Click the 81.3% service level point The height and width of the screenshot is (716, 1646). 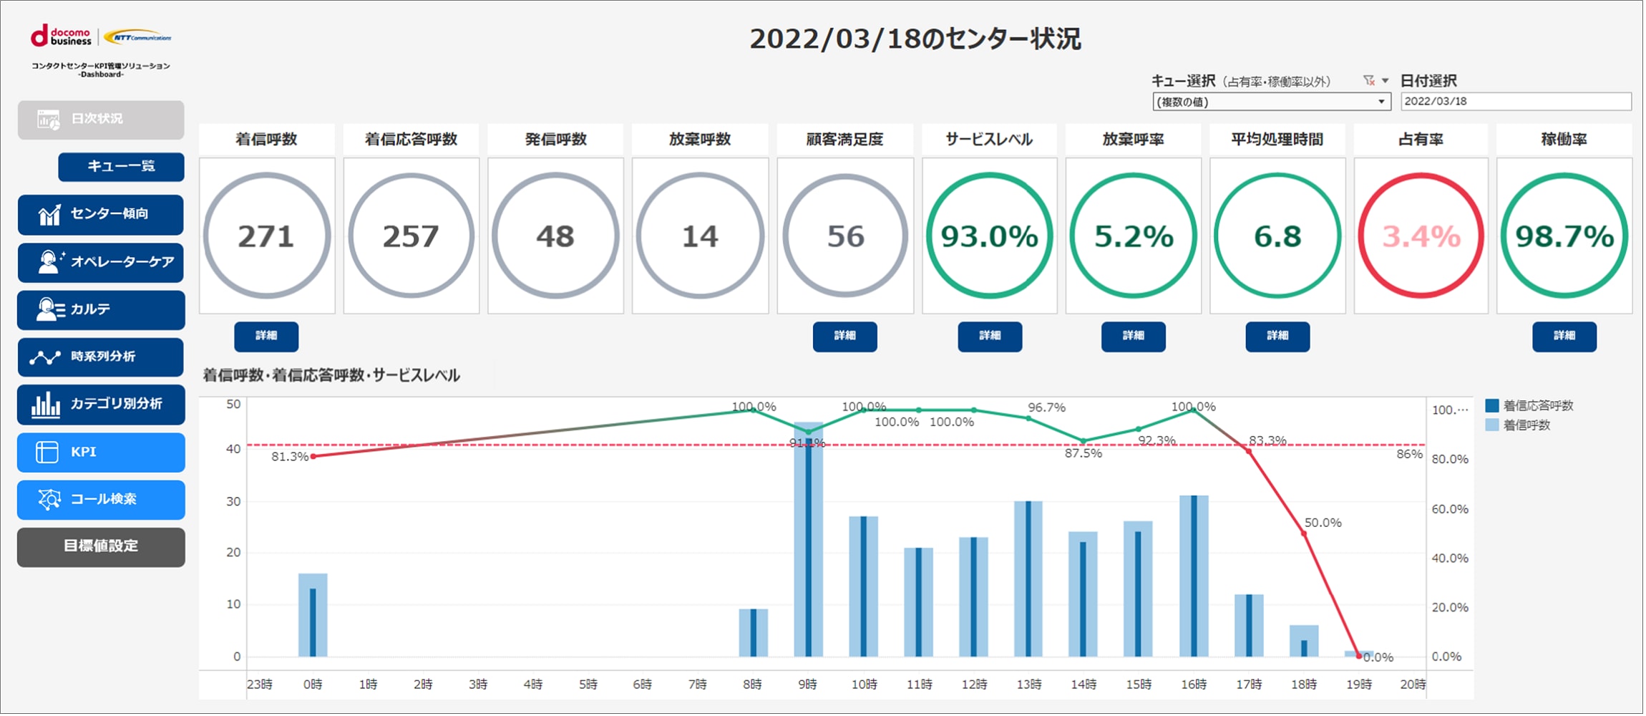click(313, 457)
